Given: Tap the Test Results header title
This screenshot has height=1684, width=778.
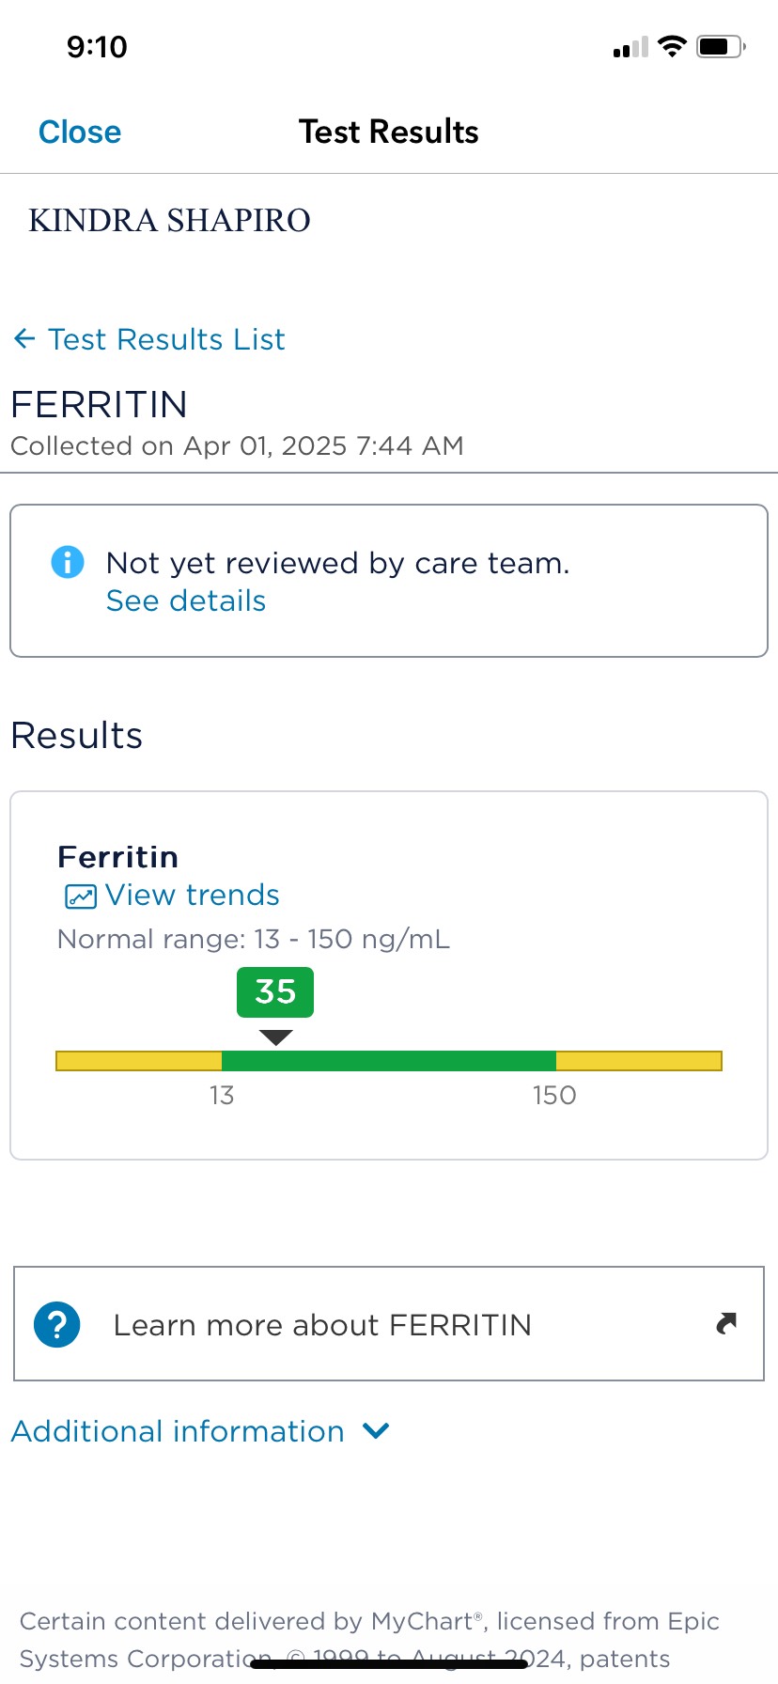Looking at the screenshot, I should (x=389, y=133).
